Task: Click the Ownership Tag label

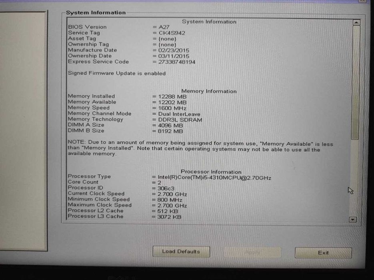Action: click(88, 44)
